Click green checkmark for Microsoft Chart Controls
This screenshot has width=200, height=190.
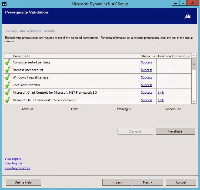tap(8, 92)
